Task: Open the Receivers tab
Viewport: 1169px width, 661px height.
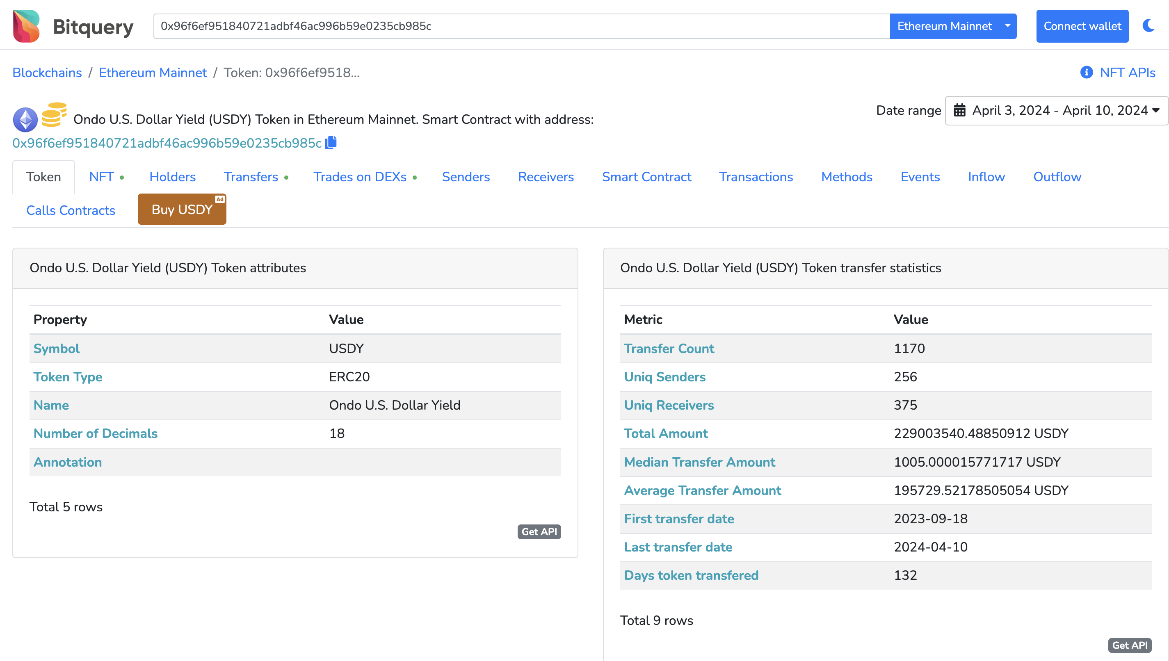Action: [x=546, y=177]
